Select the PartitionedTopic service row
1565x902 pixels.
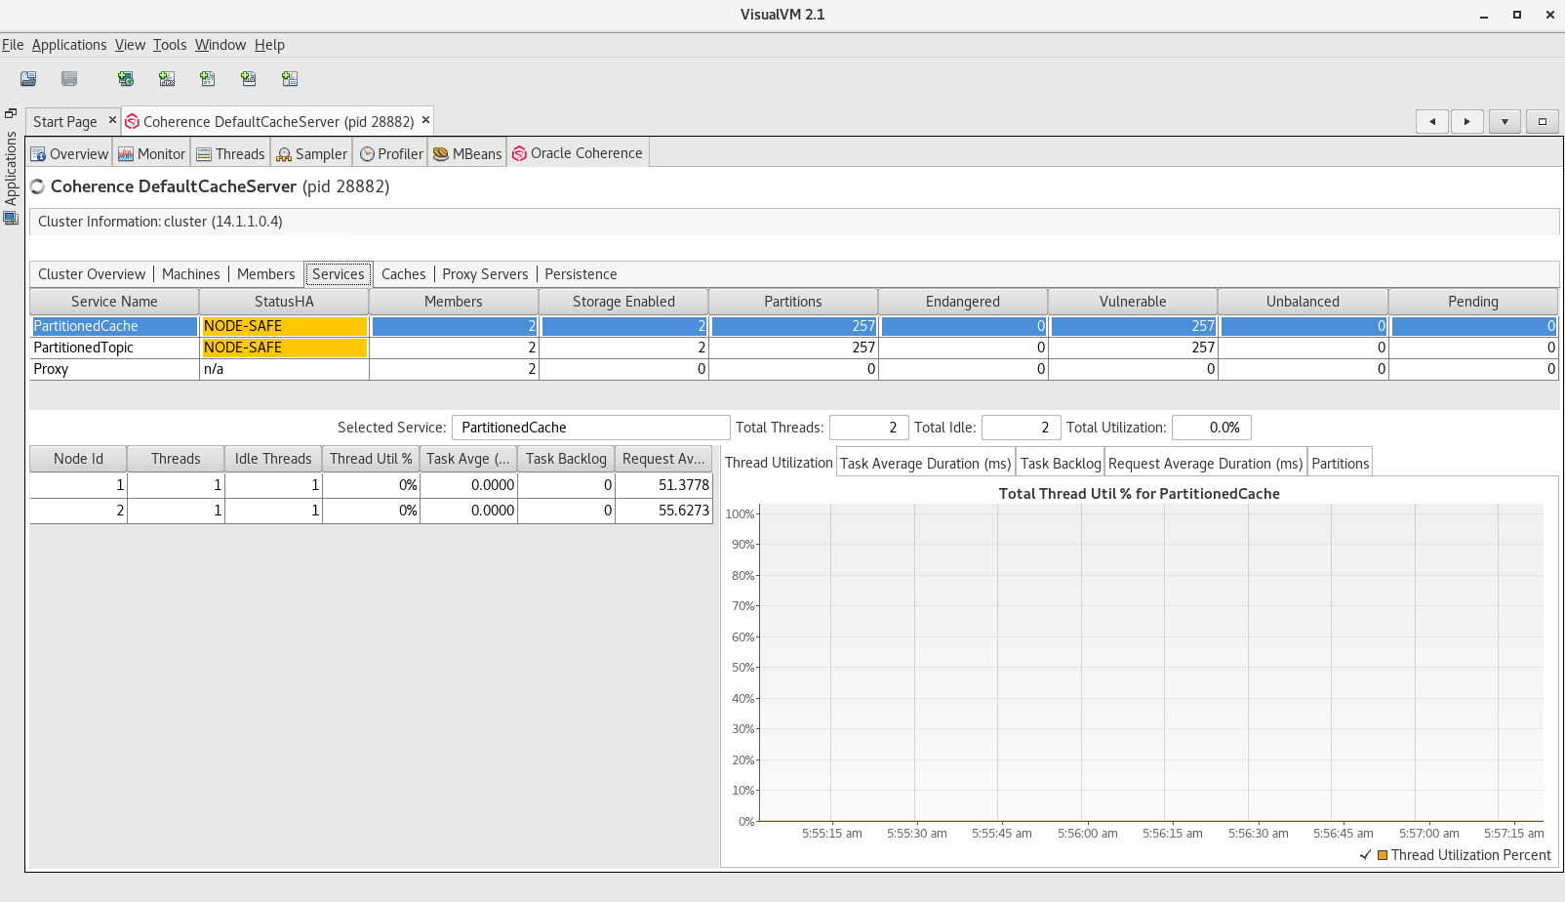[794, 348]
